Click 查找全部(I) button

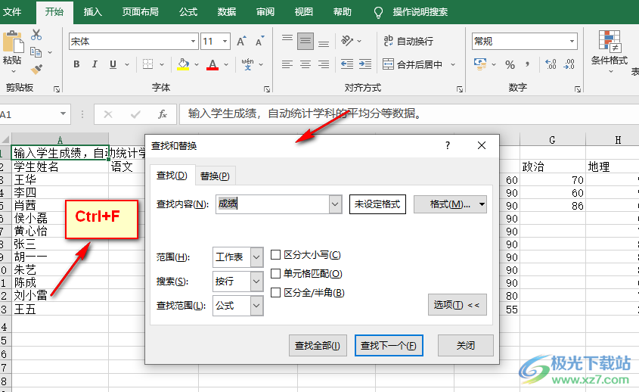pos(318,346)
